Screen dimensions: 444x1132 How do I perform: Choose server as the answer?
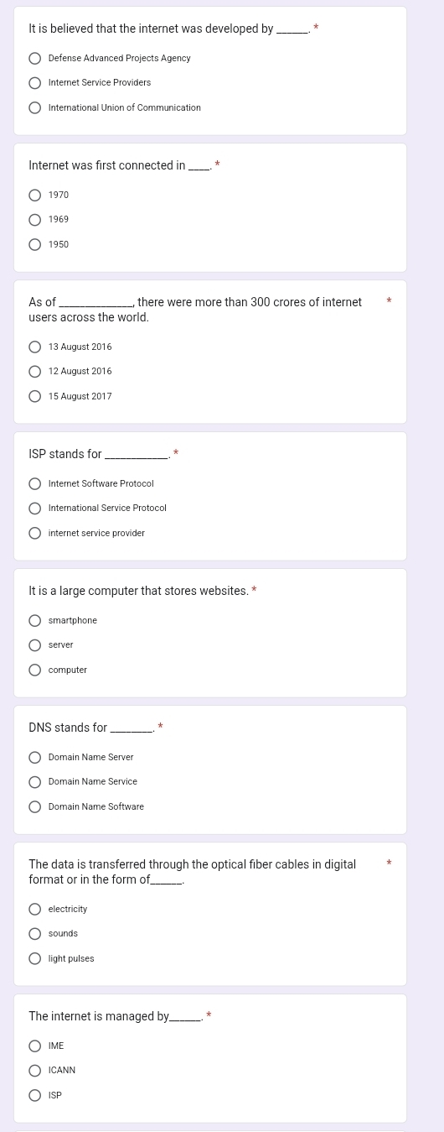click(x=35, y=645)
